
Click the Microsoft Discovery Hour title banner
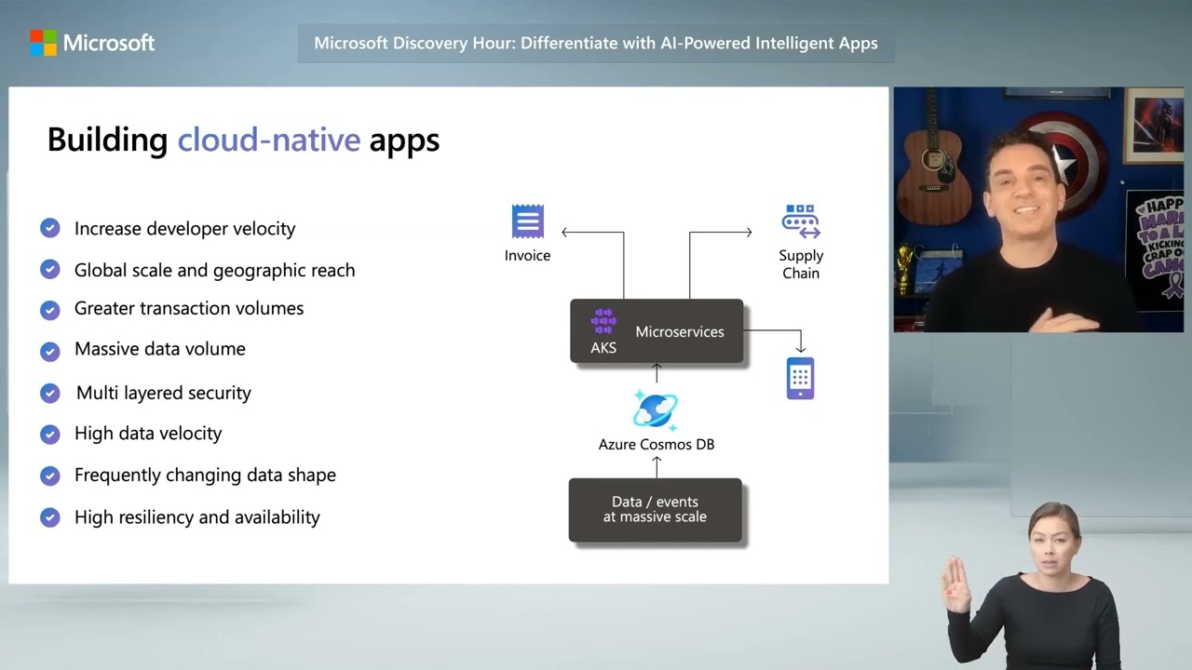(596, 44)
